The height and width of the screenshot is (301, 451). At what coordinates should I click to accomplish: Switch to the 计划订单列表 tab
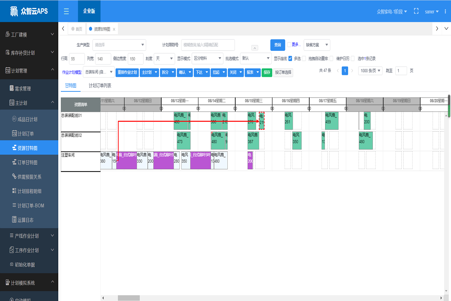coord(100,86)
